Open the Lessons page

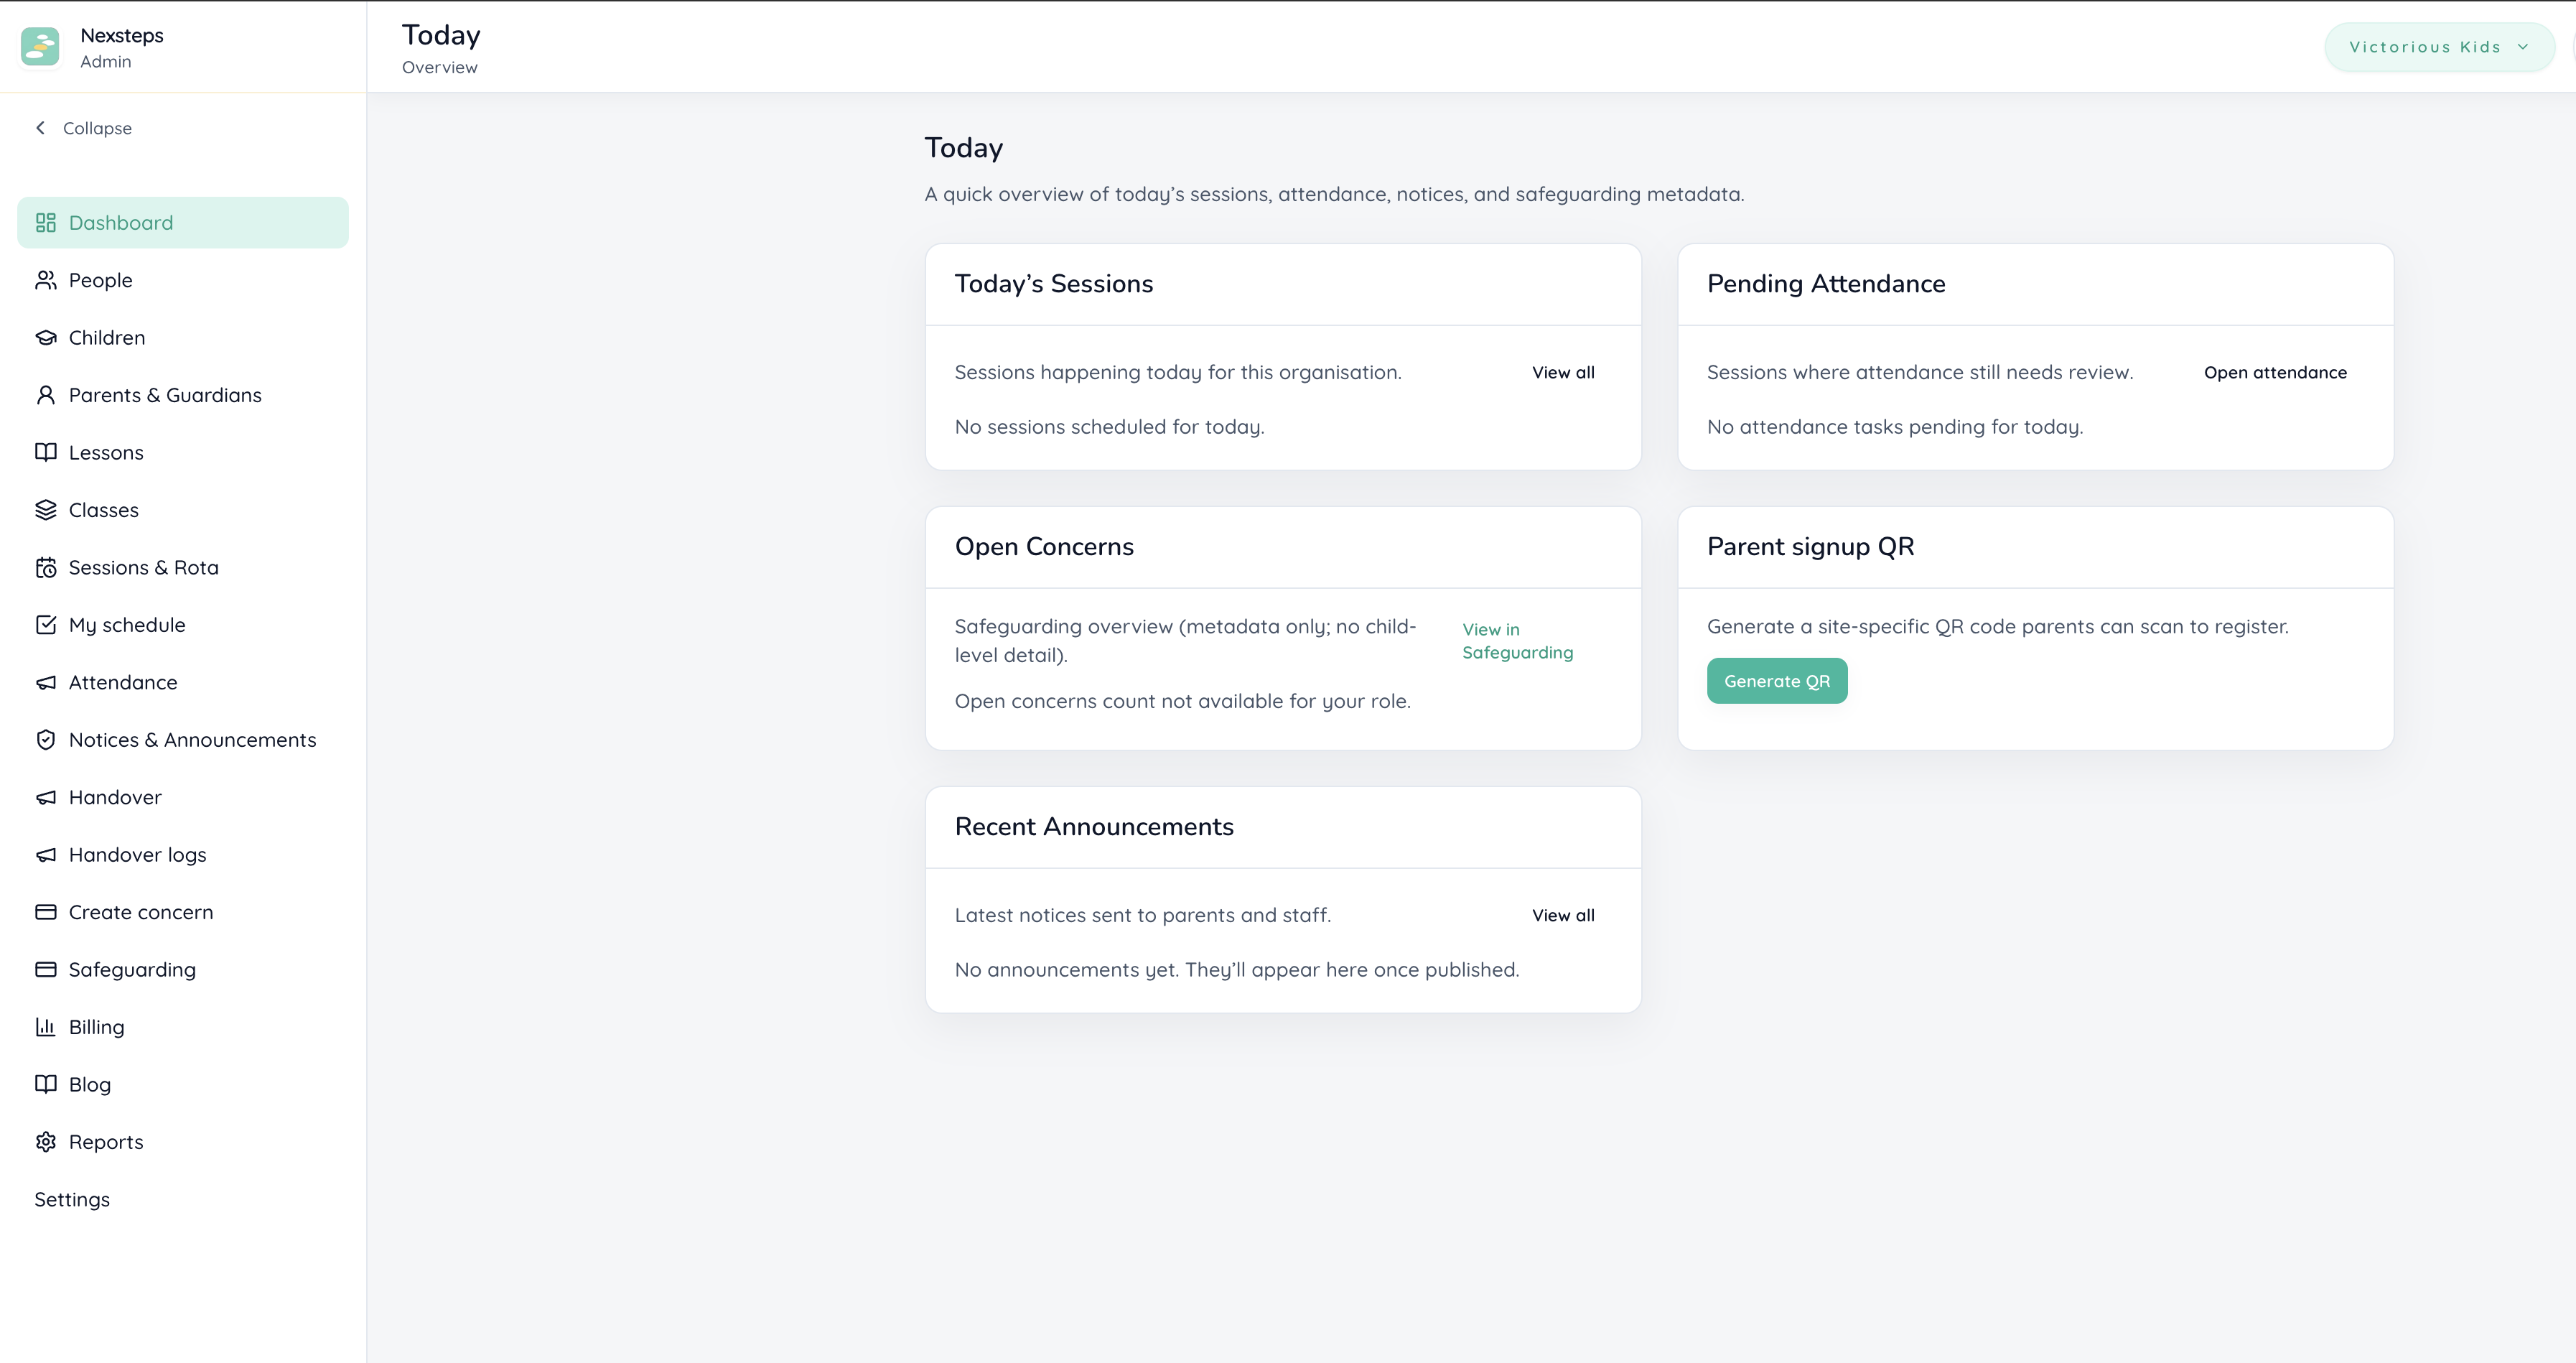click(x=183, y=452)
